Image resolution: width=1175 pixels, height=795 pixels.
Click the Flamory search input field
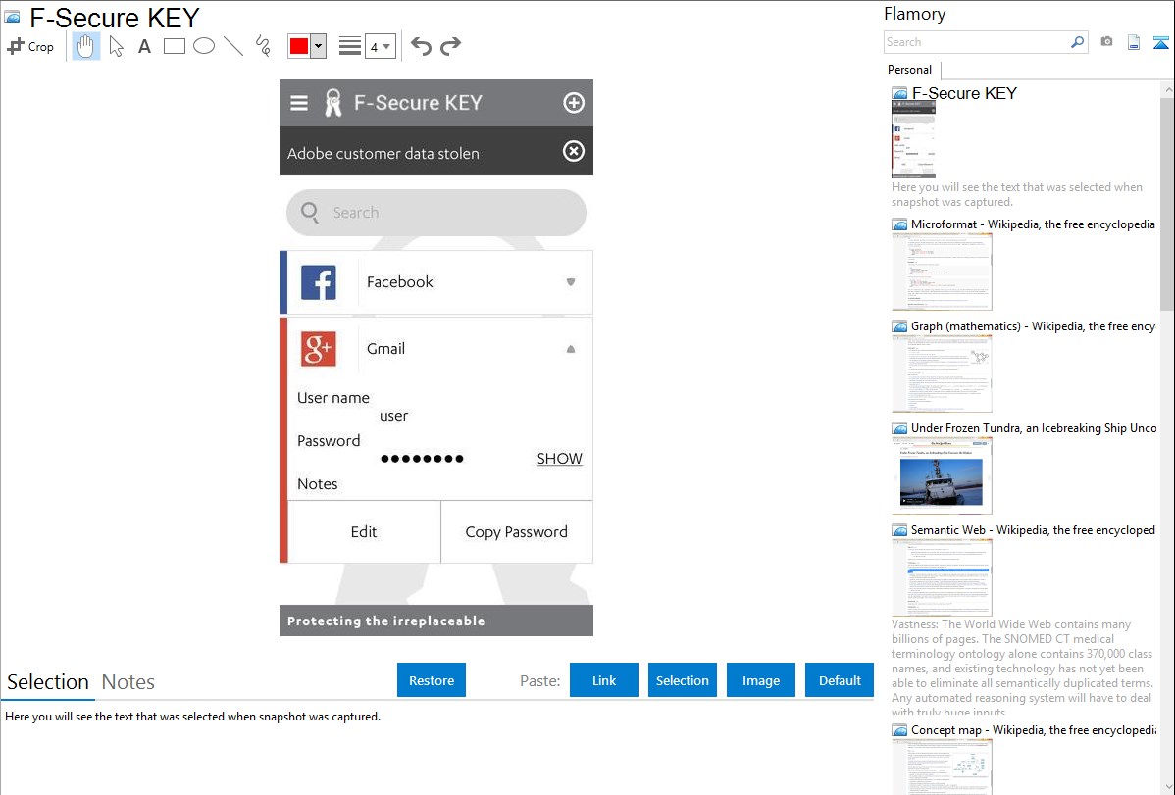click(977, 42)
